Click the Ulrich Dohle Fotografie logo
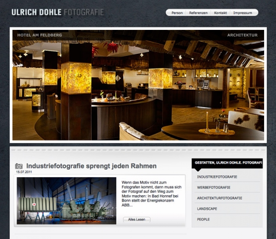Image resolution: width=276 pixels, height=239 pixels. pyautogui.click(x=58, y=12)
